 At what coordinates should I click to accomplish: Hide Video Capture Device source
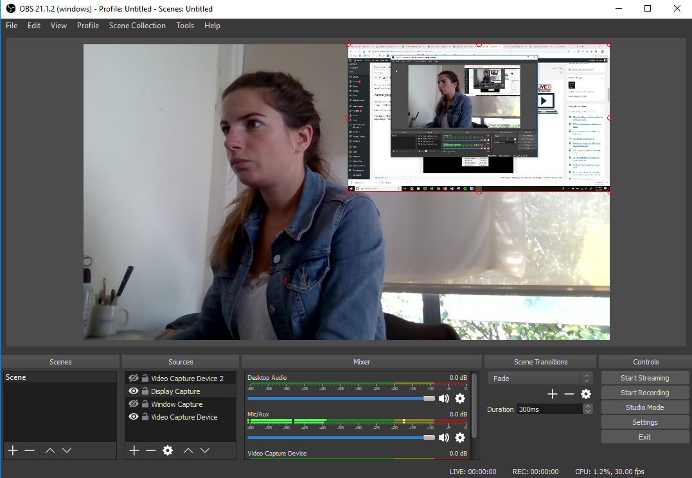point(133,416)
